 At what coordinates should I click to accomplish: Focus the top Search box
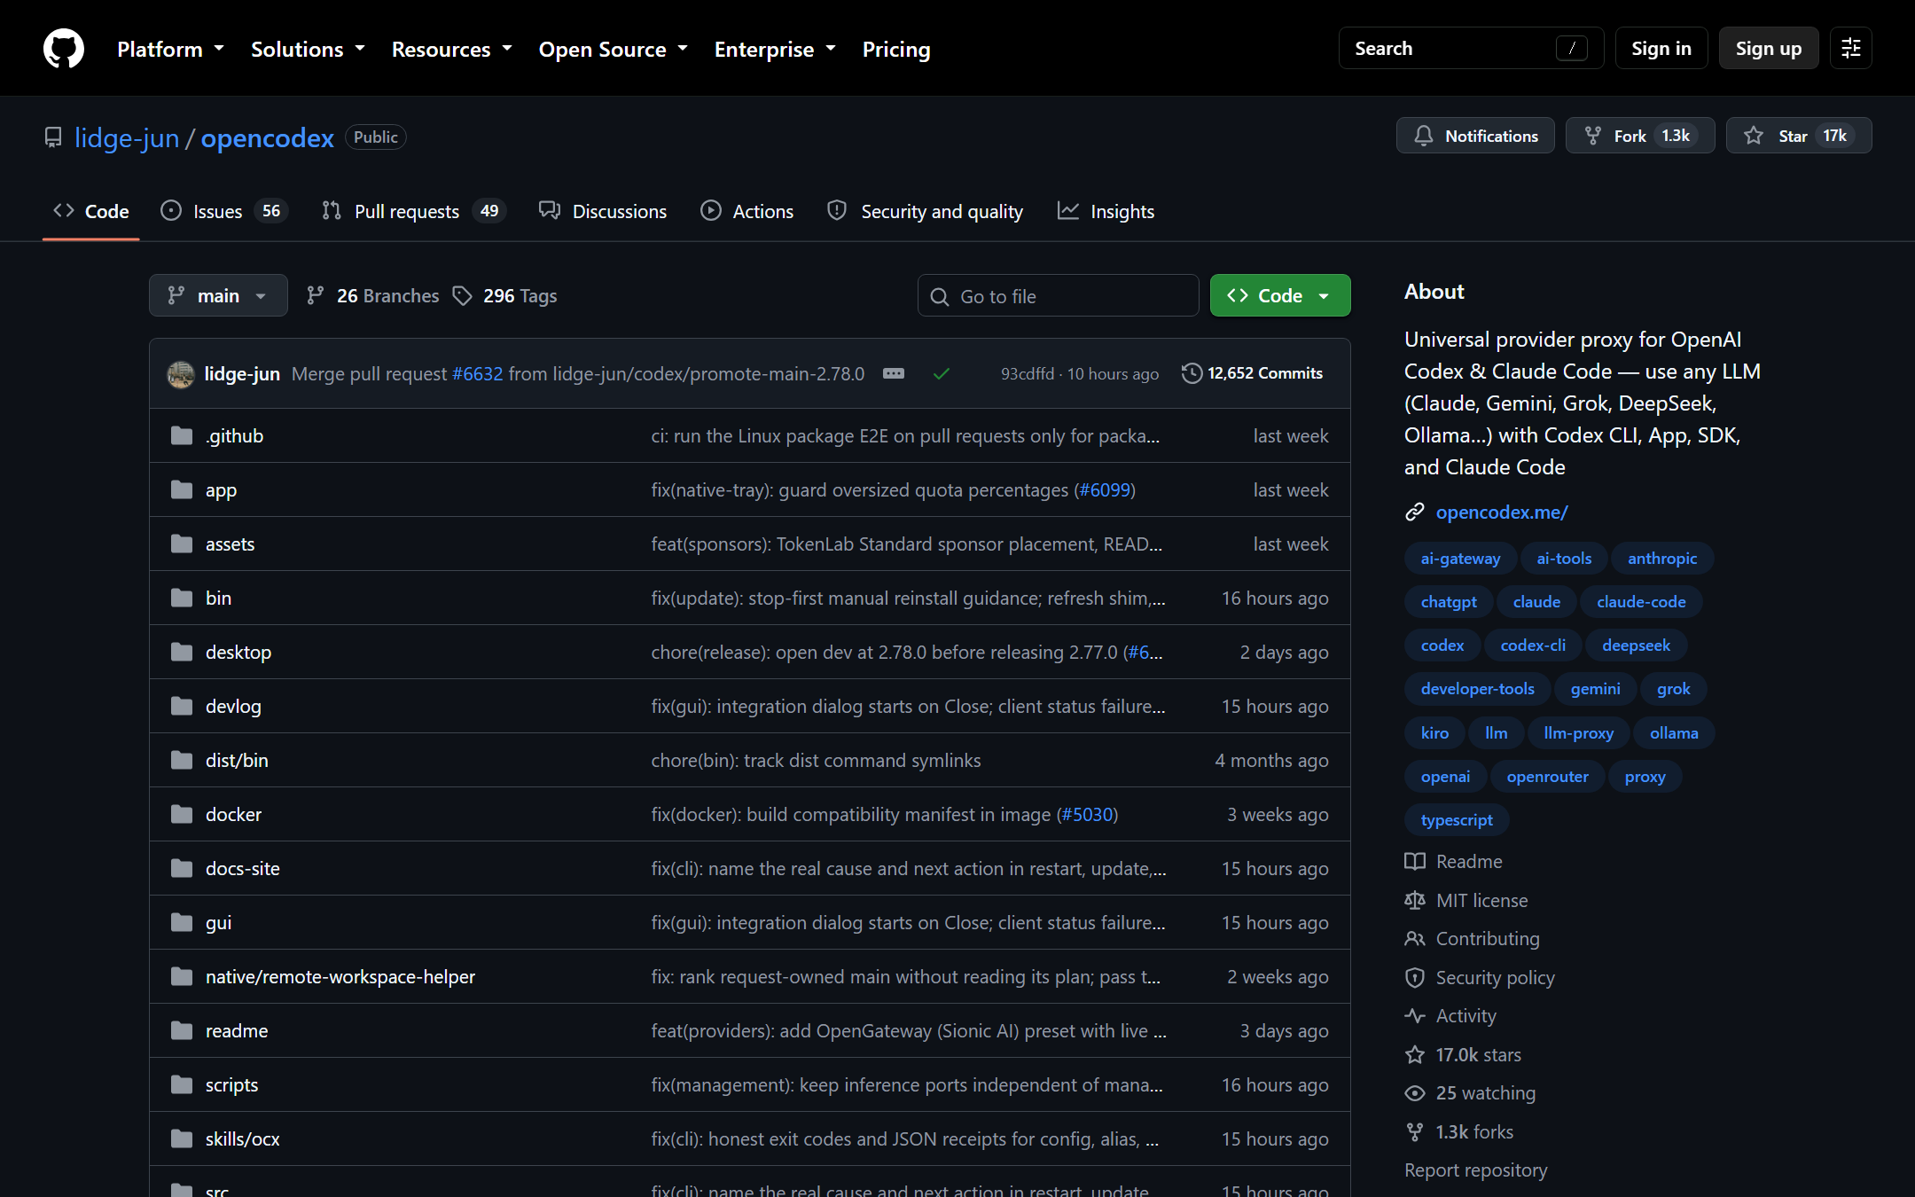pyautogui.click(x=1472, y=48)
